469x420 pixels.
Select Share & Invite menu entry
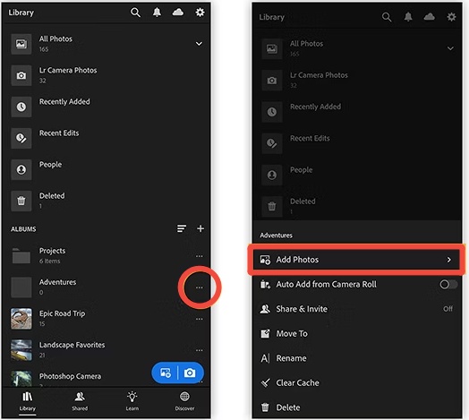tap(356, 309)
